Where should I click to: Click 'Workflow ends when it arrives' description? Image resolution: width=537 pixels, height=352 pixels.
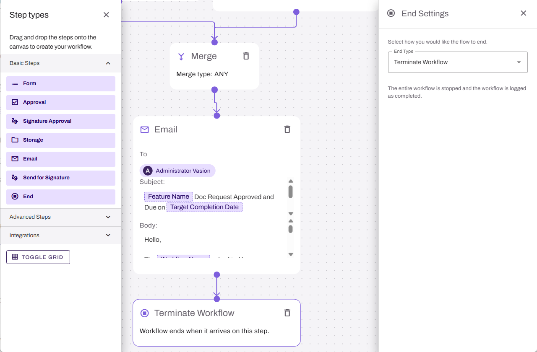(x=204, y=331)
